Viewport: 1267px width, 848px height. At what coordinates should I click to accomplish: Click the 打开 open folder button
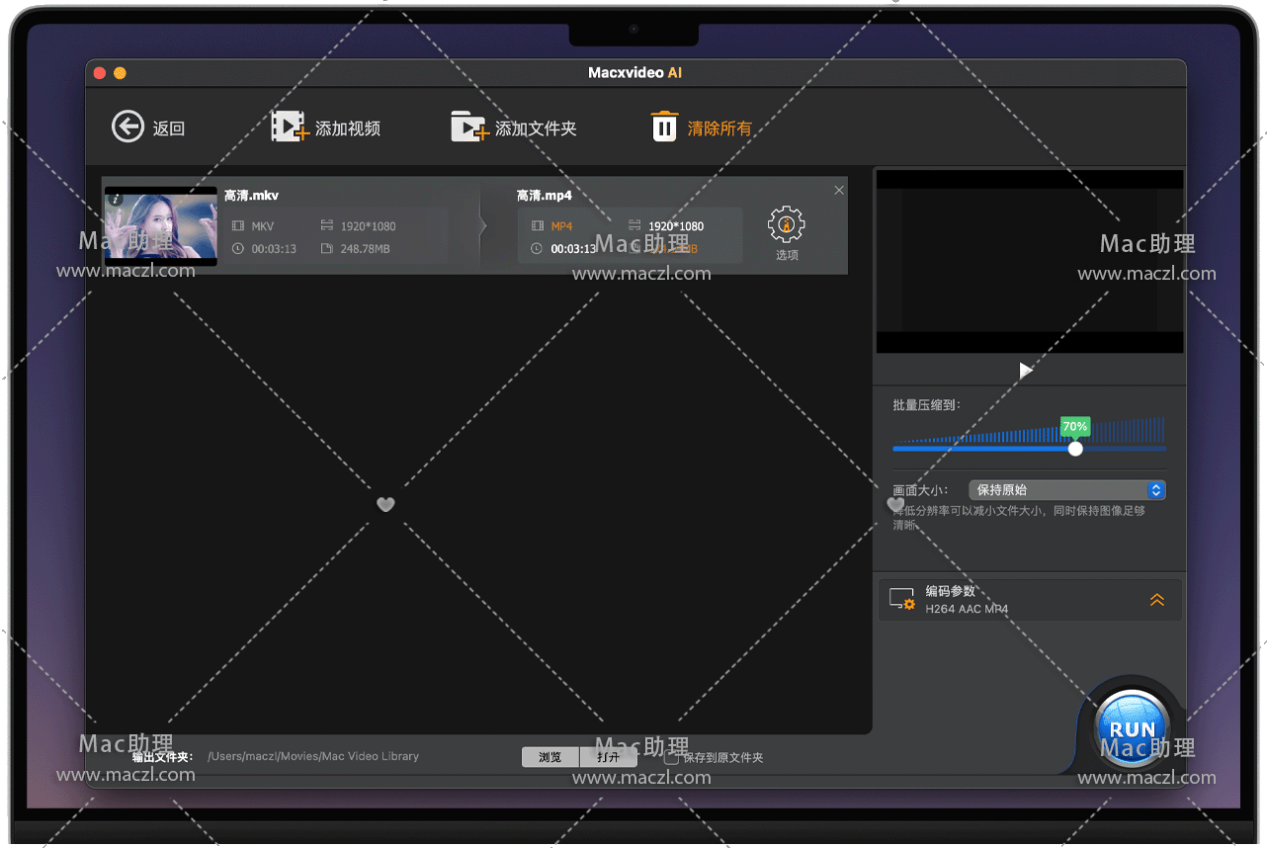608,757
